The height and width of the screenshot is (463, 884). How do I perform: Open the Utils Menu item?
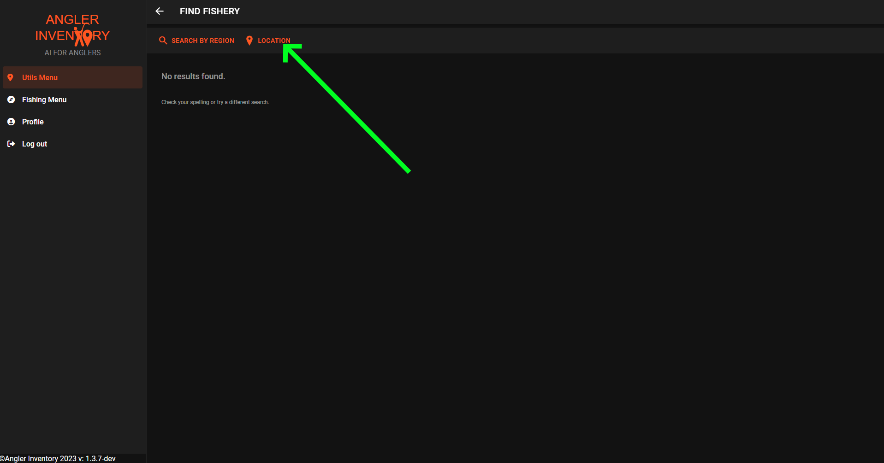tap(40, 77)
